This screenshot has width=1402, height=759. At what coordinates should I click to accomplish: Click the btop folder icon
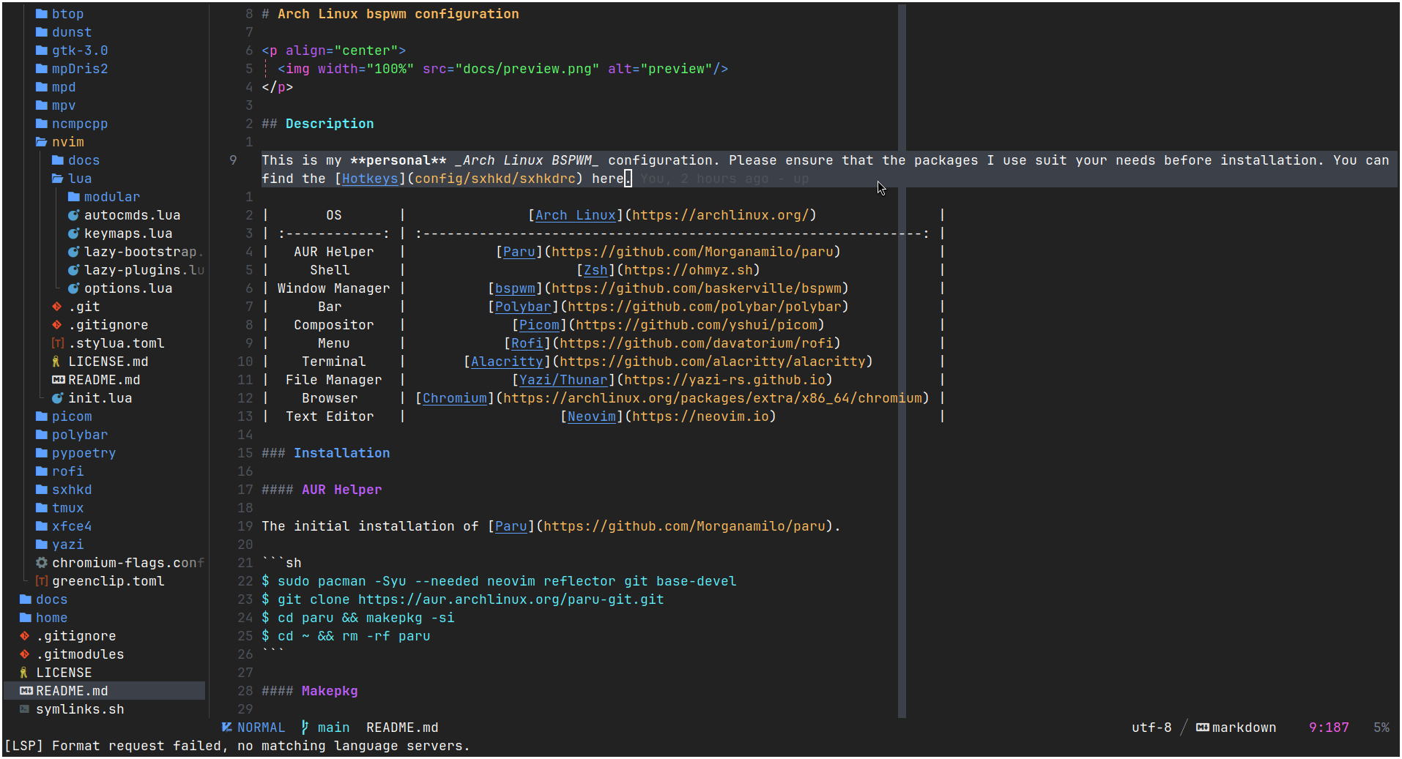42,14
